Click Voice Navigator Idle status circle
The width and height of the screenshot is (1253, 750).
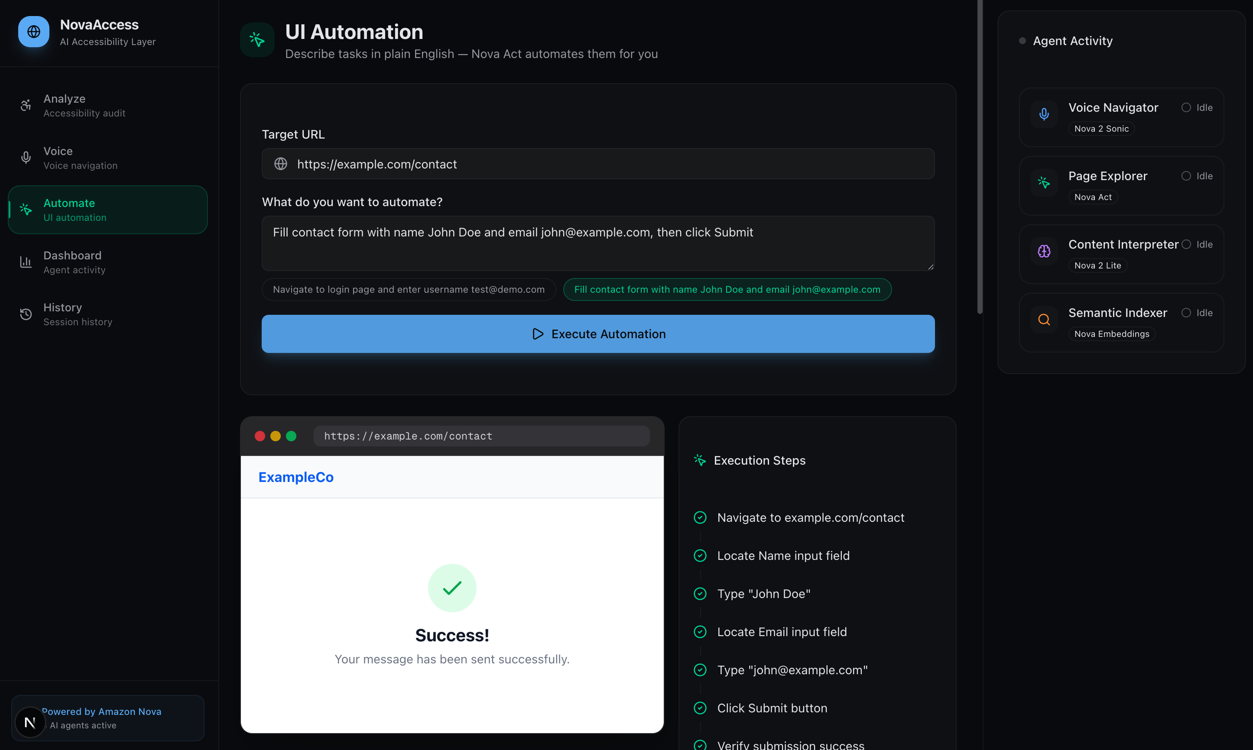point(1186,108)
